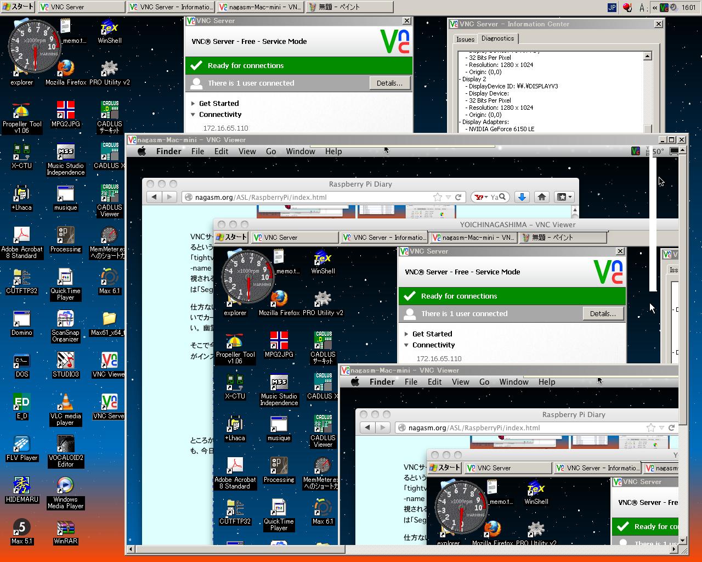Click the home icon in Firefox toolbar
The image size is (702, 562).
tap(541, 197)
